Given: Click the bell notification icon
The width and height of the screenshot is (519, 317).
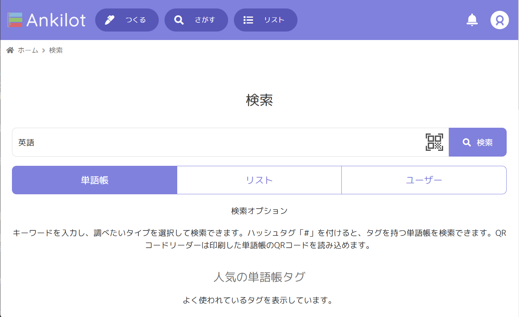Looking at the screenshot, I should (472, 20).
